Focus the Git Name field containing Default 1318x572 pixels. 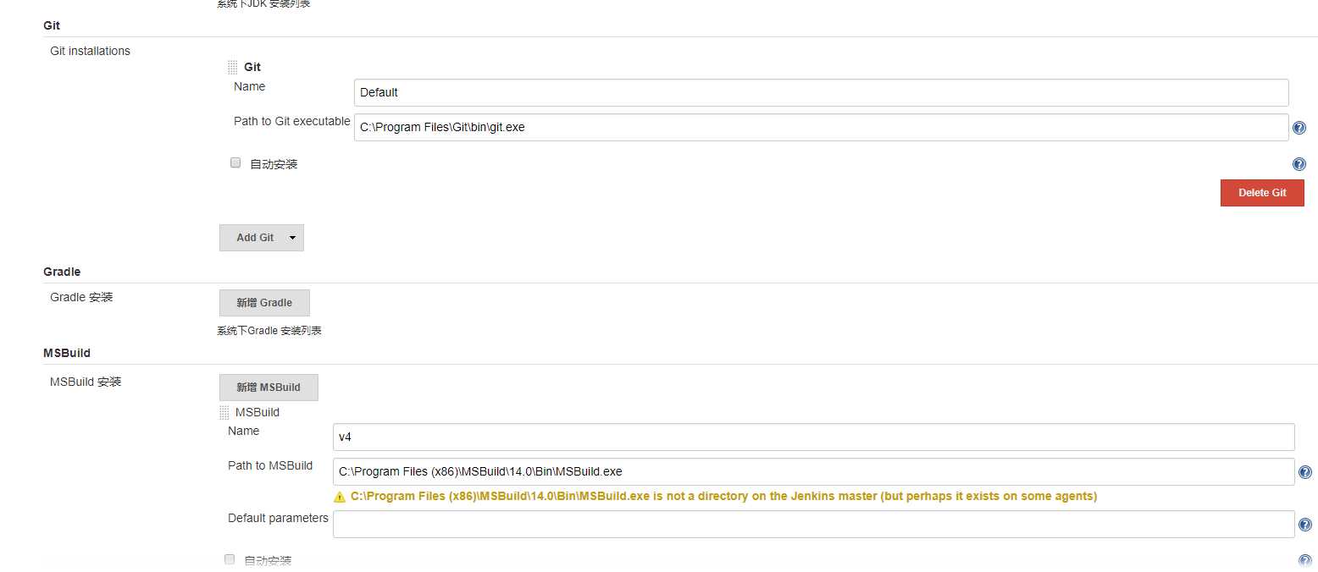tap(822, 92)
